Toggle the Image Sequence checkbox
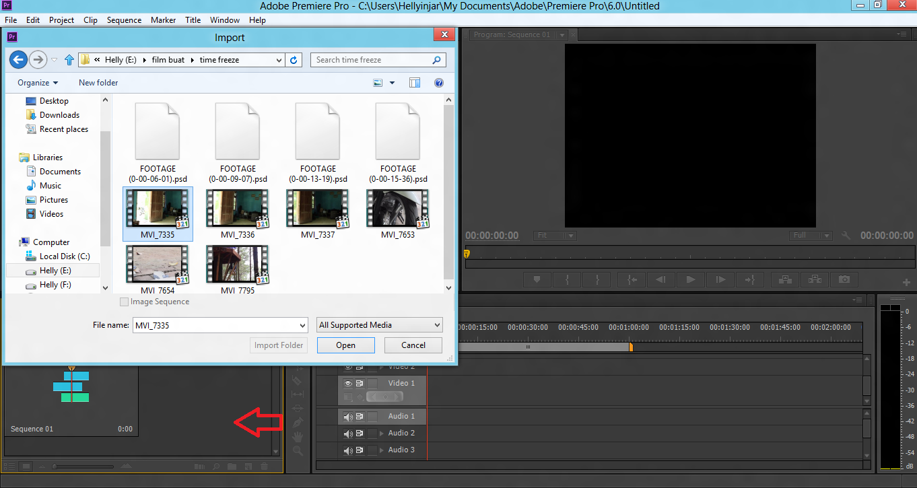 124,302
